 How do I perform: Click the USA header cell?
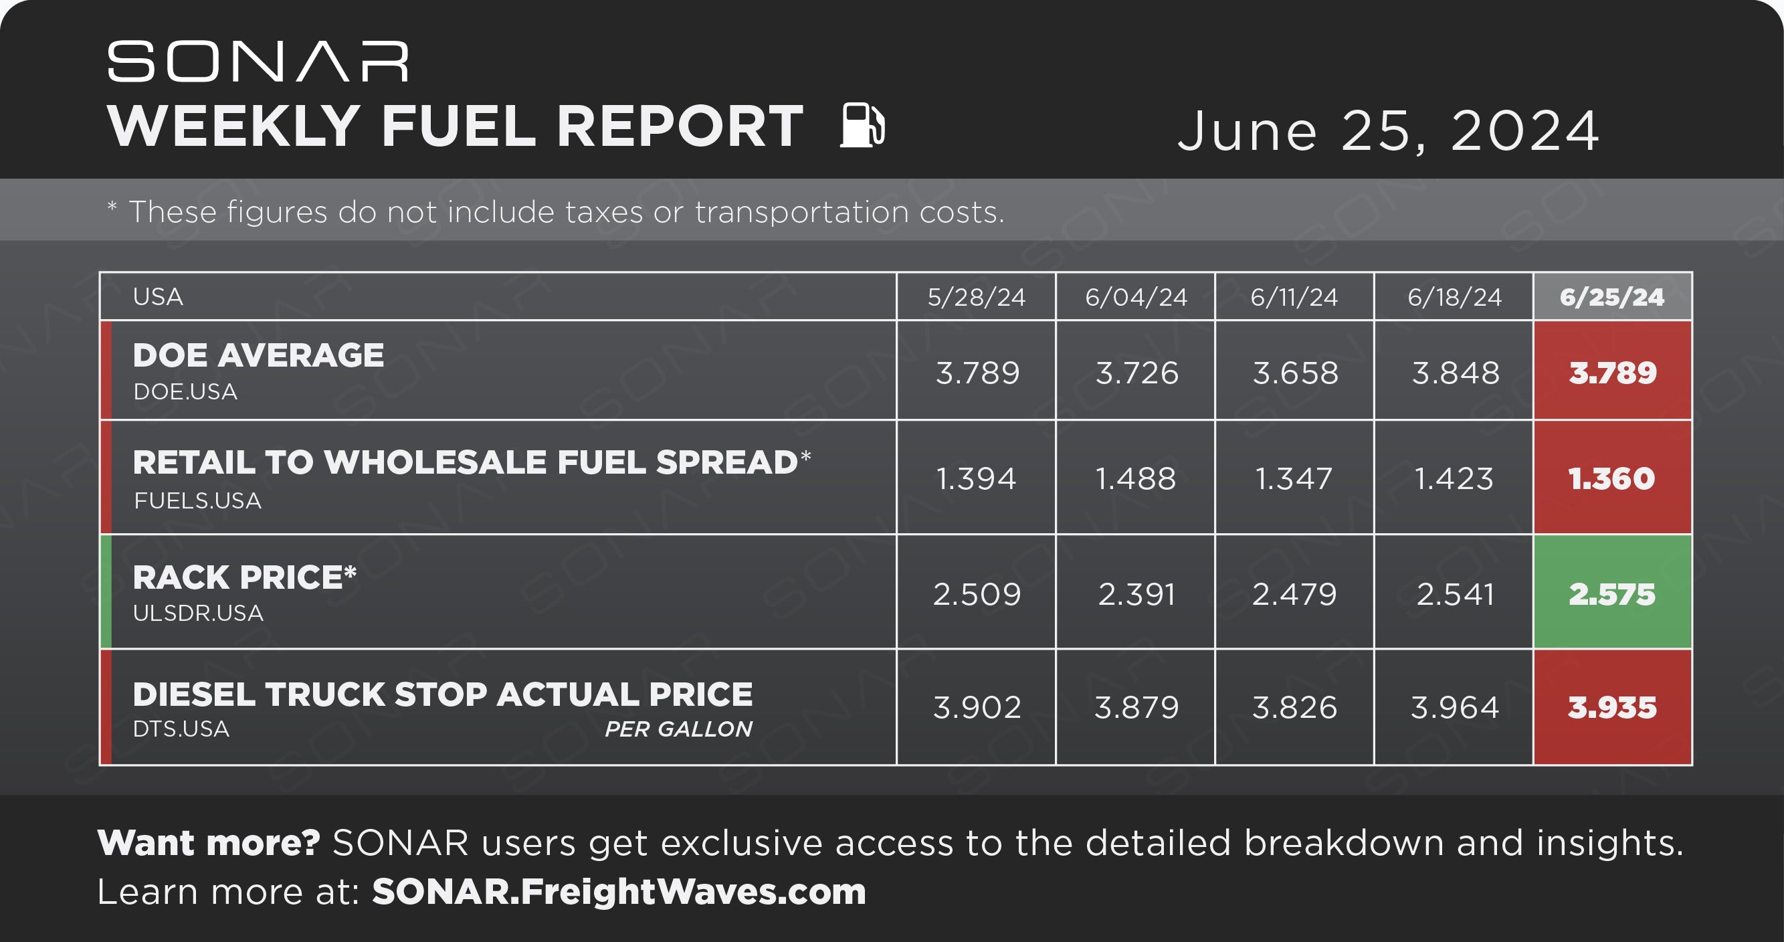(497, 296)
